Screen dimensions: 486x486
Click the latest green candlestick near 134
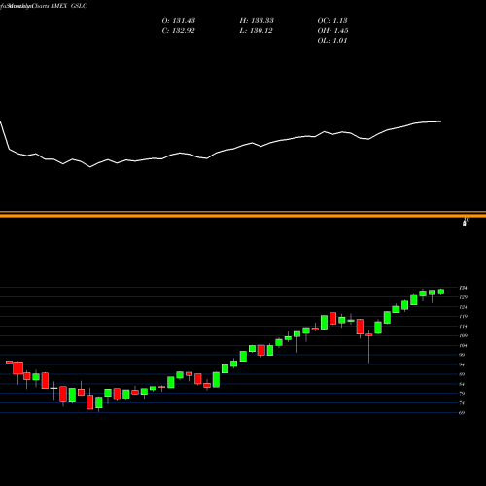441,292
